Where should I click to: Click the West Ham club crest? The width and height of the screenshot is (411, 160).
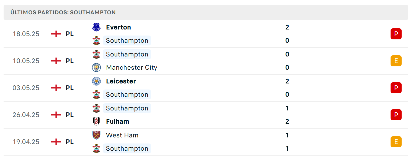tap(96, 135)
